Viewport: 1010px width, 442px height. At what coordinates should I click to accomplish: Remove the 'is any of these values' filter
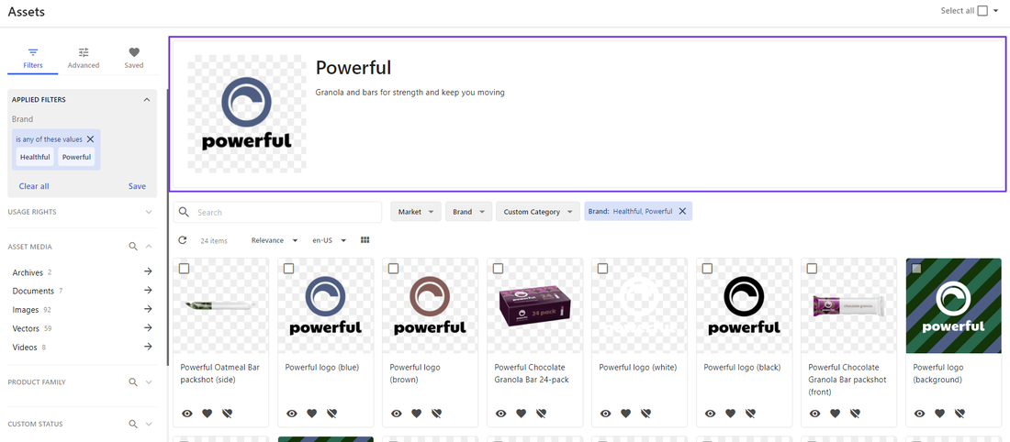click(90, 139)
